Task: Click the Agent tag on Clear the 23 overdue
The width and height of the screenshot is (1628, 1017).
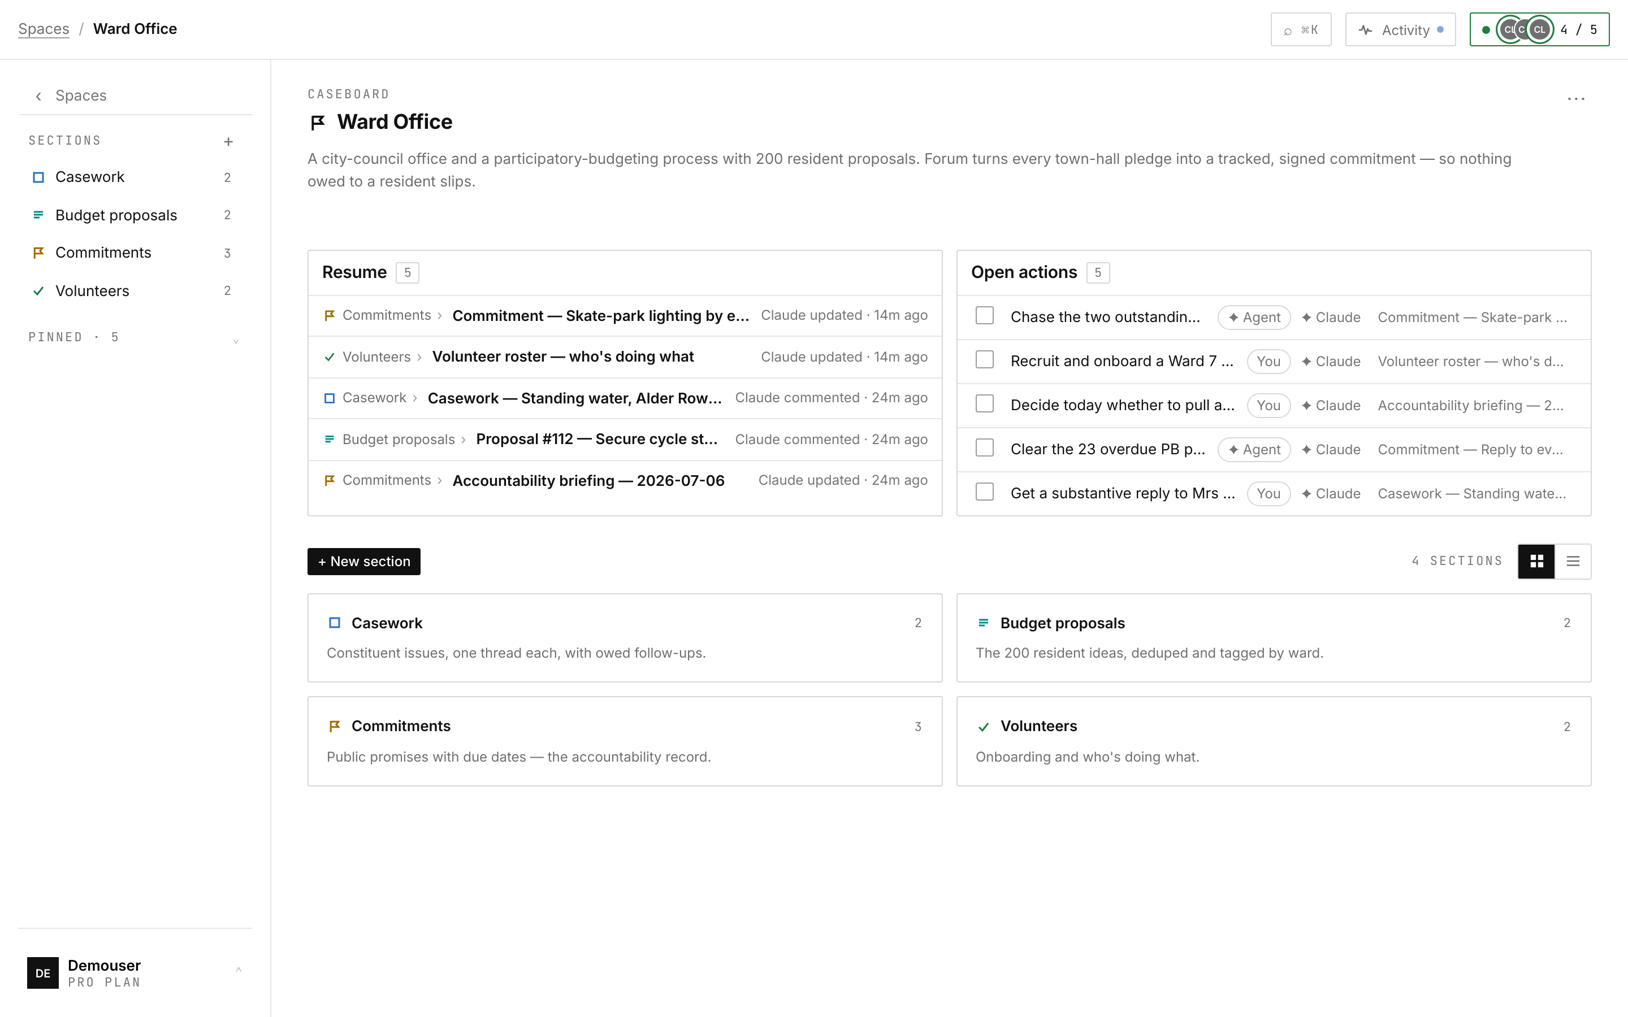Action: click(1254, 449)
